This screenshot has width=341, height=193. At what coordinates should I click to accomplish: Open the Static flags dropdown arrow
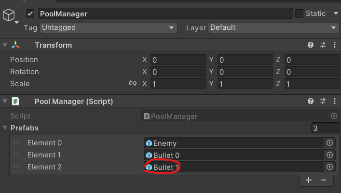[334, 14]
